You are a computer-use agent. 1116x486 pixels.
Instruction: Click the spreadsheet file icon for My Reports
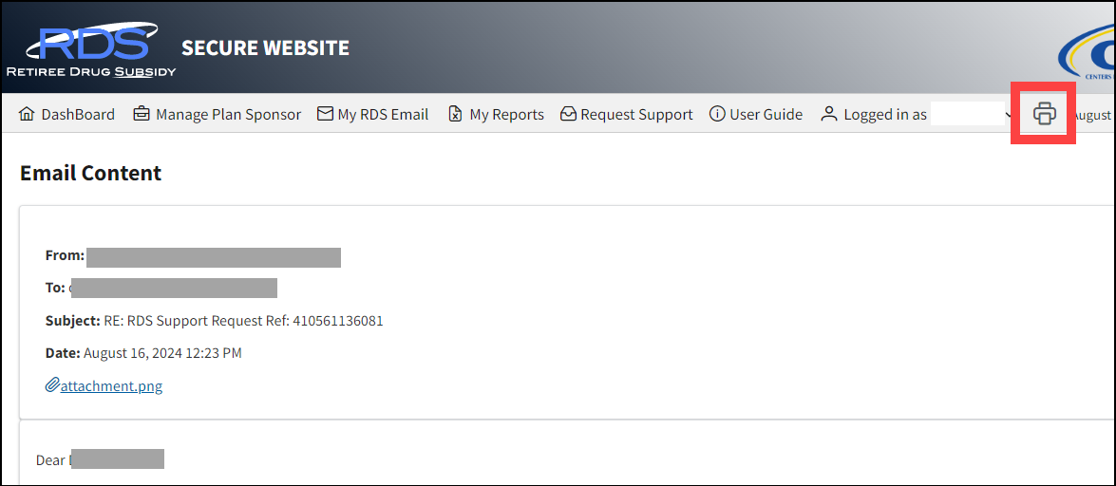[x=456, y=114]
